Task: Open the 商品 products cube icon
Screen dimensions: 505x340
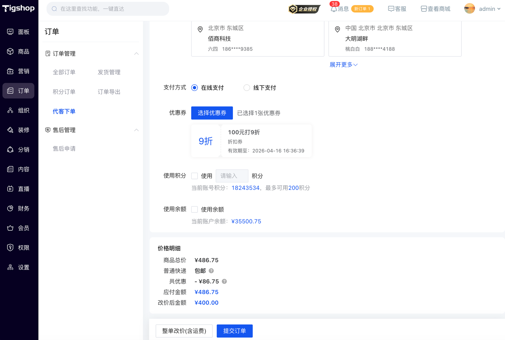Action: [x=10, y=51]
